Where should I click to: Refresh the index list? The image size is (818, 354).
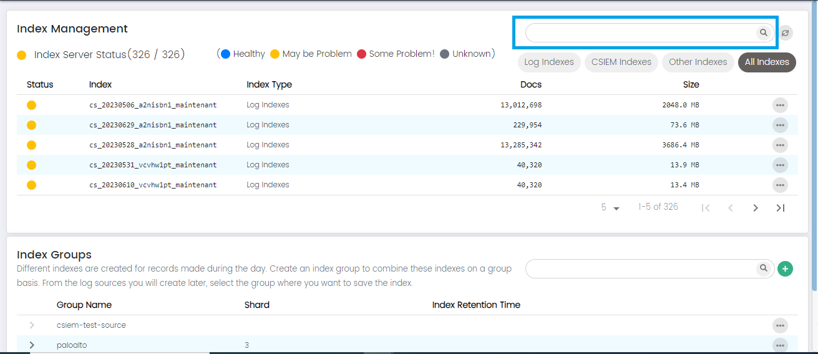[x=786, y=33]
